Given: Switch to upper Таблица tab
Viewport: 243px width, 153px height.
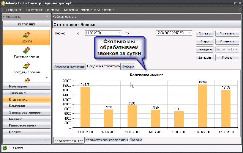Looking at the screenshot, I should [x=128, y=67].
